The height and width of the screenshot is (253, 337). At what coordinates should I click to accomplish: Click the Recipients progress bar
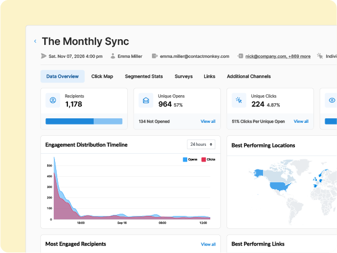(x=84, y=121)
